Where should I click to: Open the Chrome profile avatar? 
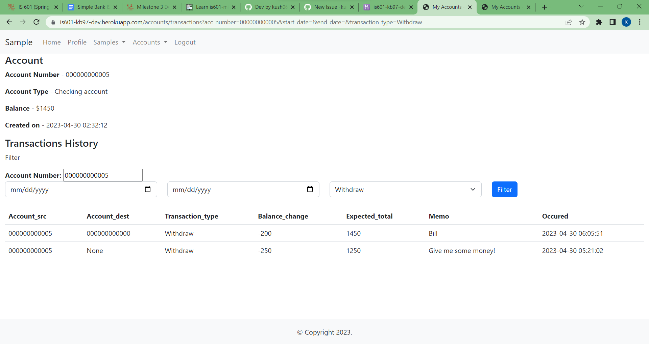point(627,22)
